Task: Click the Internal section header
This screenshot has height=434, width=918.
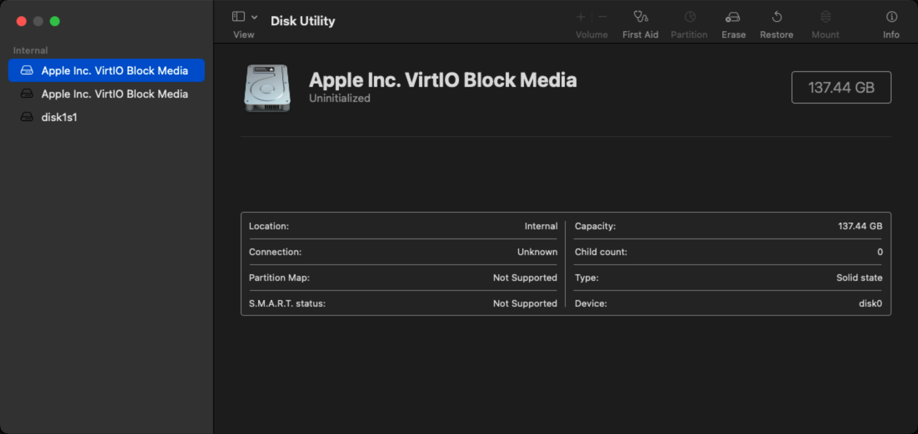Action: (x=30, y=50)
